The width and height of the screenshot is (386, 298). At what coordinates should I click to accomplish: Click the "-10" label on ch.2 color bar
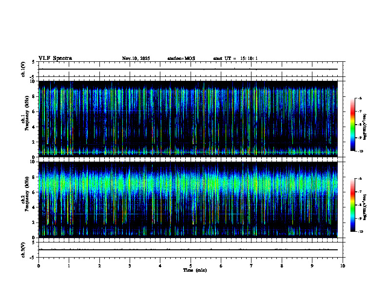click(x=361, y=232)
